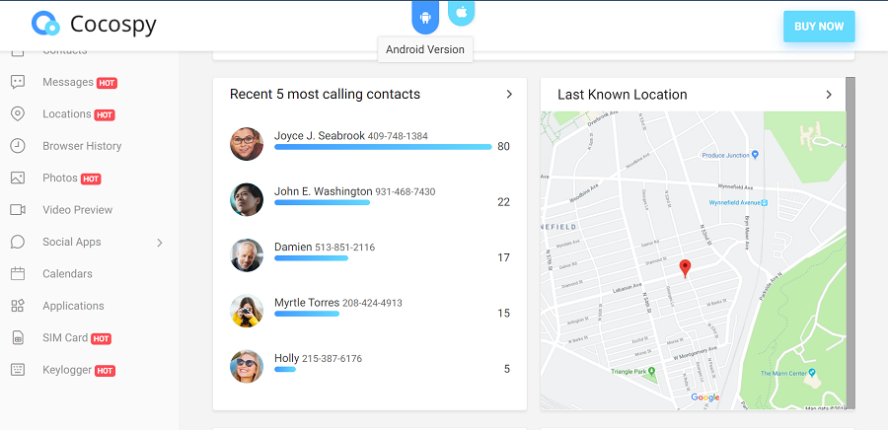Image resolution: width=888 pixels, height=430 pixels.
Task: Select contact name Myrtle Torres
Action: click(x=307, y=303)
